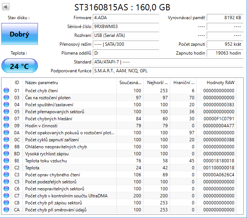The height and width of the screenshot is (218, 247).
Task: Click the Hodnoty RAW column header
Action: tap(217, 83)
